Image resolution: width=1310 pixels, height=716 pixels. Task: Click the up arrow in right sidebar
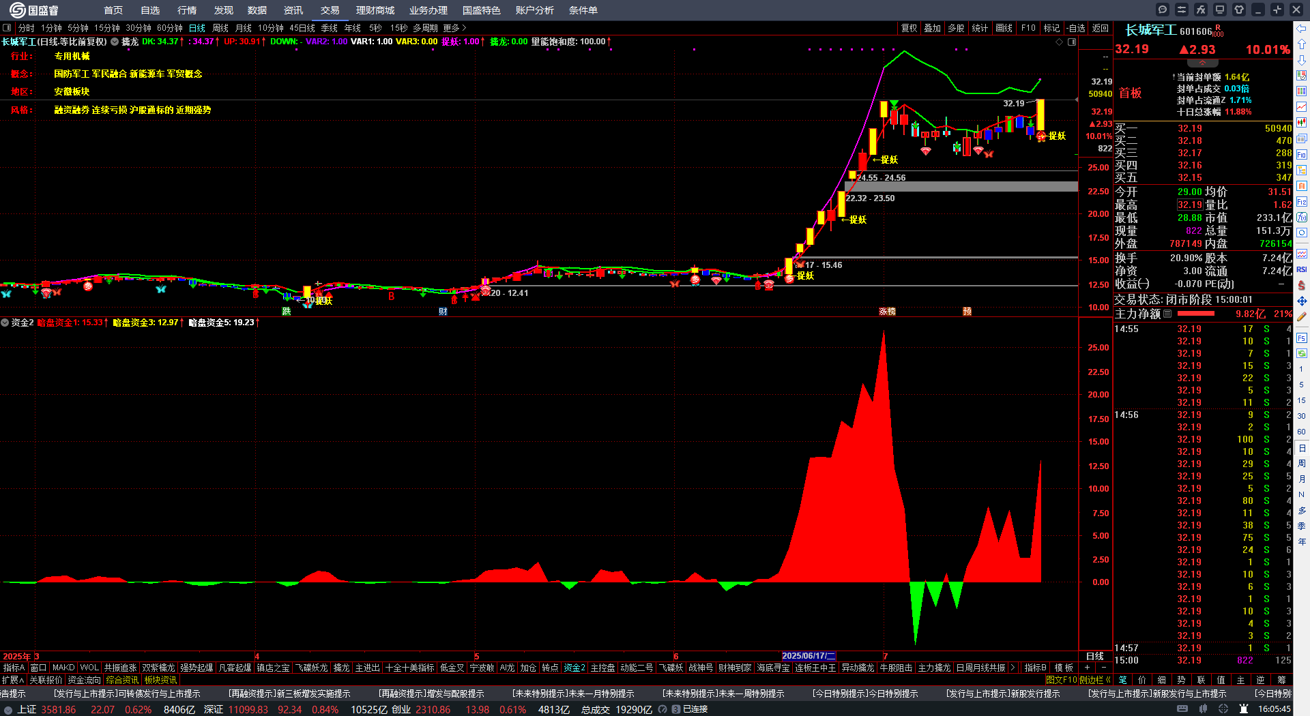[1302, 44]
